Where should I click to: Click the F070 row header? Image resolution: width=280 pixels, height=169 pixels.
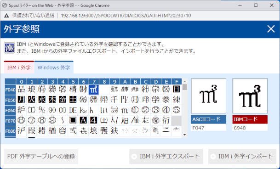point(11,121)
